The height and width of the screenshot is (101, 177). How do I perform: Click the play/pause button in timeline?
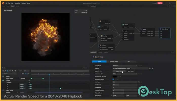click(x=8, y=71)
